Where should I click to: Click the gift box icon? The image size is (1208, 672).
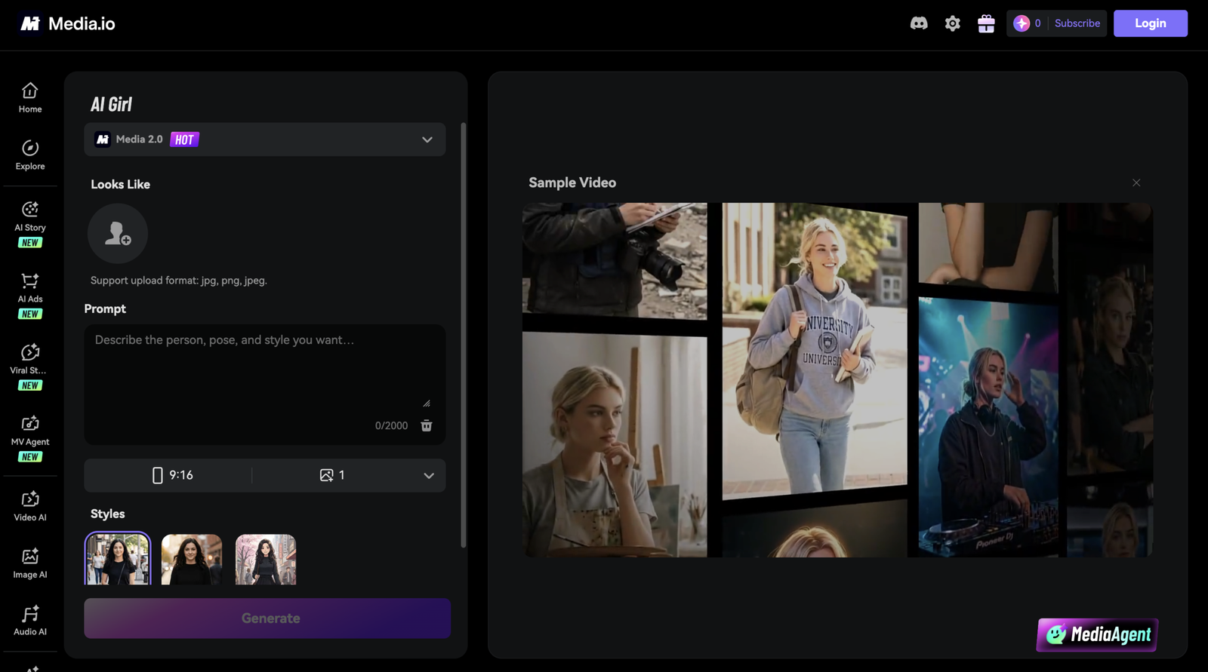pos(986,23)
